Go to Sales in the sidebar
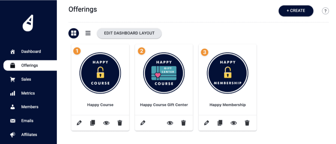This screenshot has height=144, width=336. [26, 79]
